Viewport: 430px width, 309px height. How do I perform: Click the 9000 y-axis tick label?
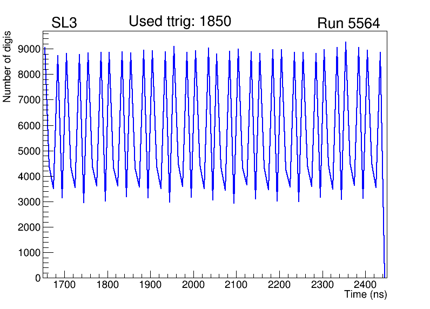(29, 49)
